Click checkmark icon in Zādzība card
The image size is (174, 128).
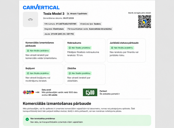pos(70,73)
